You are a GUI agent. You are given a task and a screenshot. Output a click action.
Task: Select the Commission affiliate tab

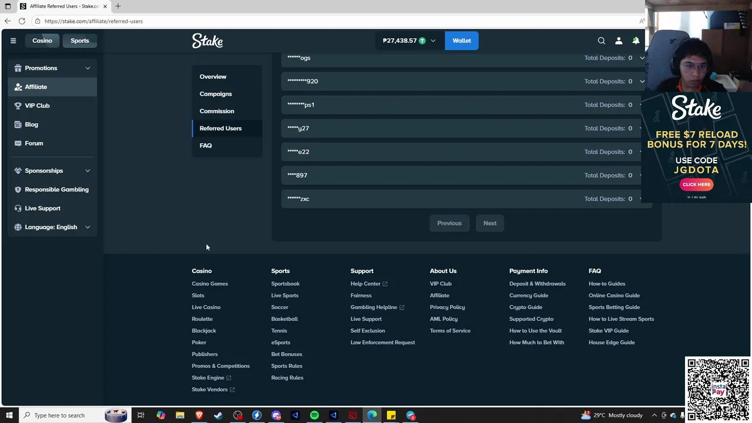[x=227, y=111]
